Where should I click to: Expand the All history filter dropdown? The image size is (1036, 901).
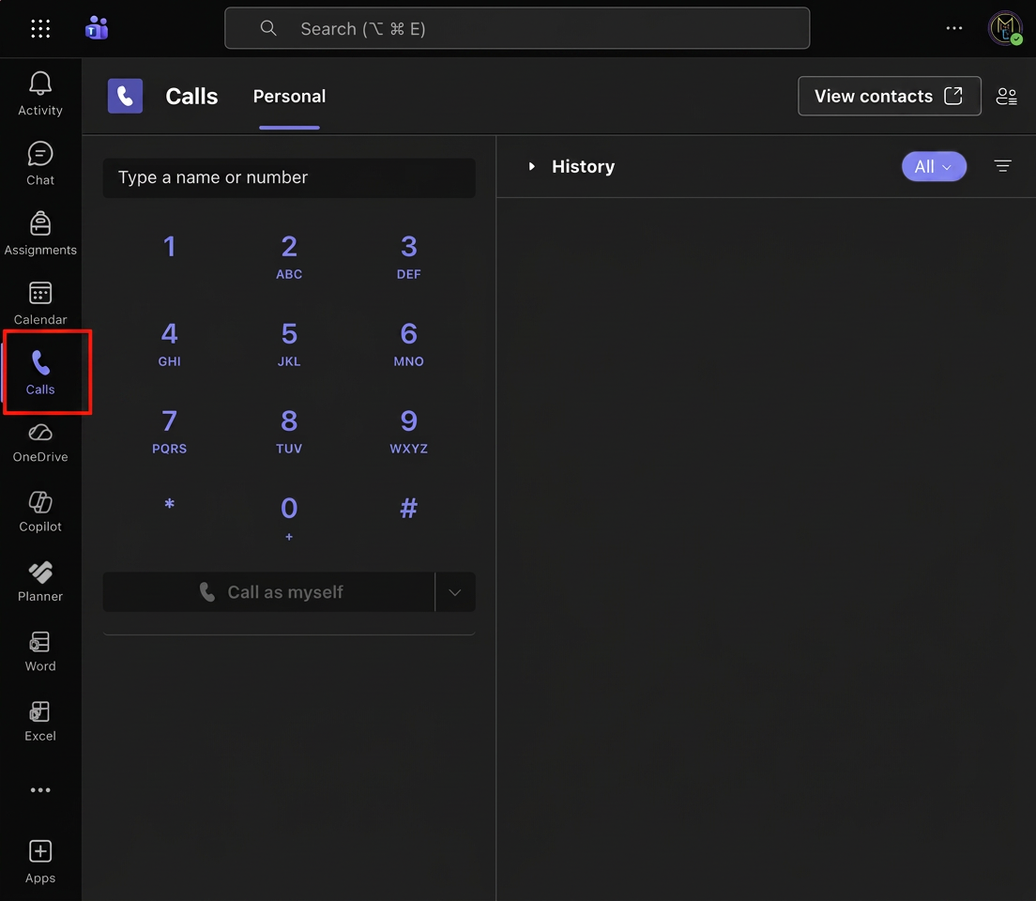(x=934, y=166)
